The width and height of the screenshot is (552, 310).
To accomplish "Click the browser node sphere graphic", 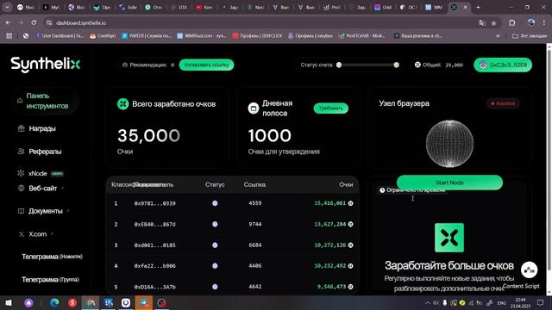I will click(449, 144).
